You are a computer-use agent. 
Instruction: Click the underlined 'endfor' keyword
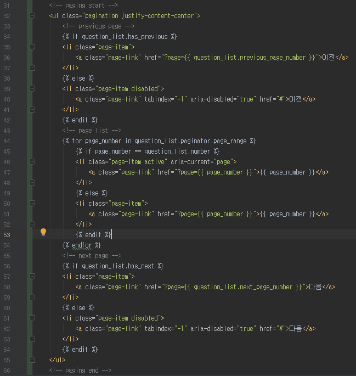(x=82, y=245)
